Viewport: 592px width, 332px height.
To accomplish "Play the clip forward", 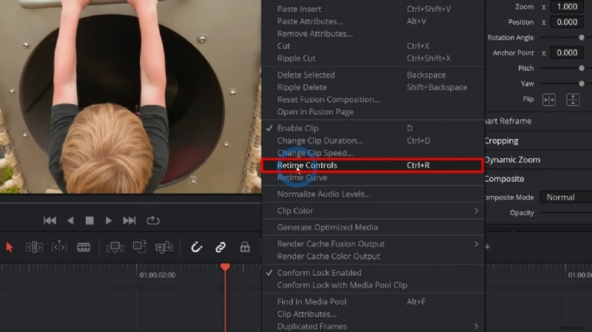I will coord(109,220).
